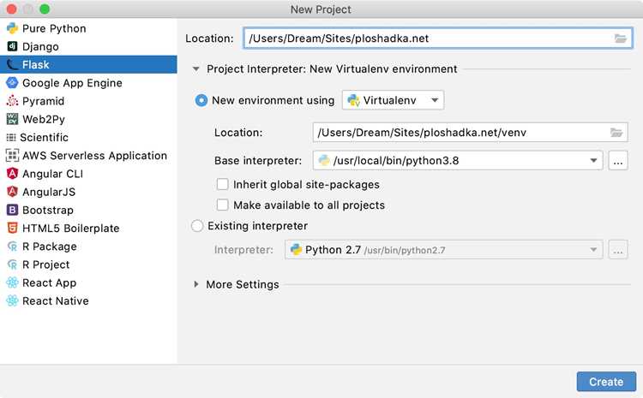The height and width of the screenshot is (398, 643).
Task: Click the Angular CLI icon
Action: 12,174
